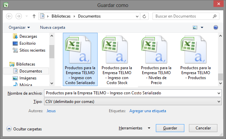Click the file list scroll up arrow
226x139 pixels.
220,36
